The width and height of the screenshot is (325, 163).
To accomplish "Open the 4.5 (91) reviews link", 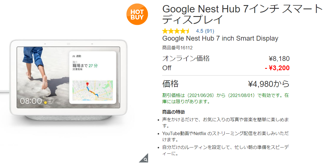I will [205, 31].
